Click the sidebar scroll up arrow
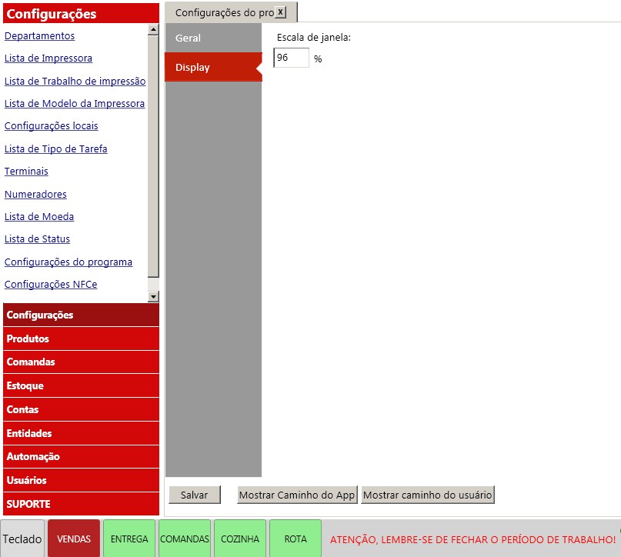Viewport: 621px width, 557px height. coord(153,30)
